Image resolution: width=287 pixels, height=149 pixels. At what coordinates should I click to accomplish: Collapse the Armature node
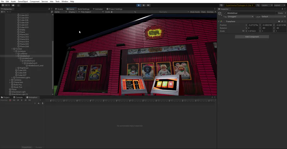pos(14,51)
